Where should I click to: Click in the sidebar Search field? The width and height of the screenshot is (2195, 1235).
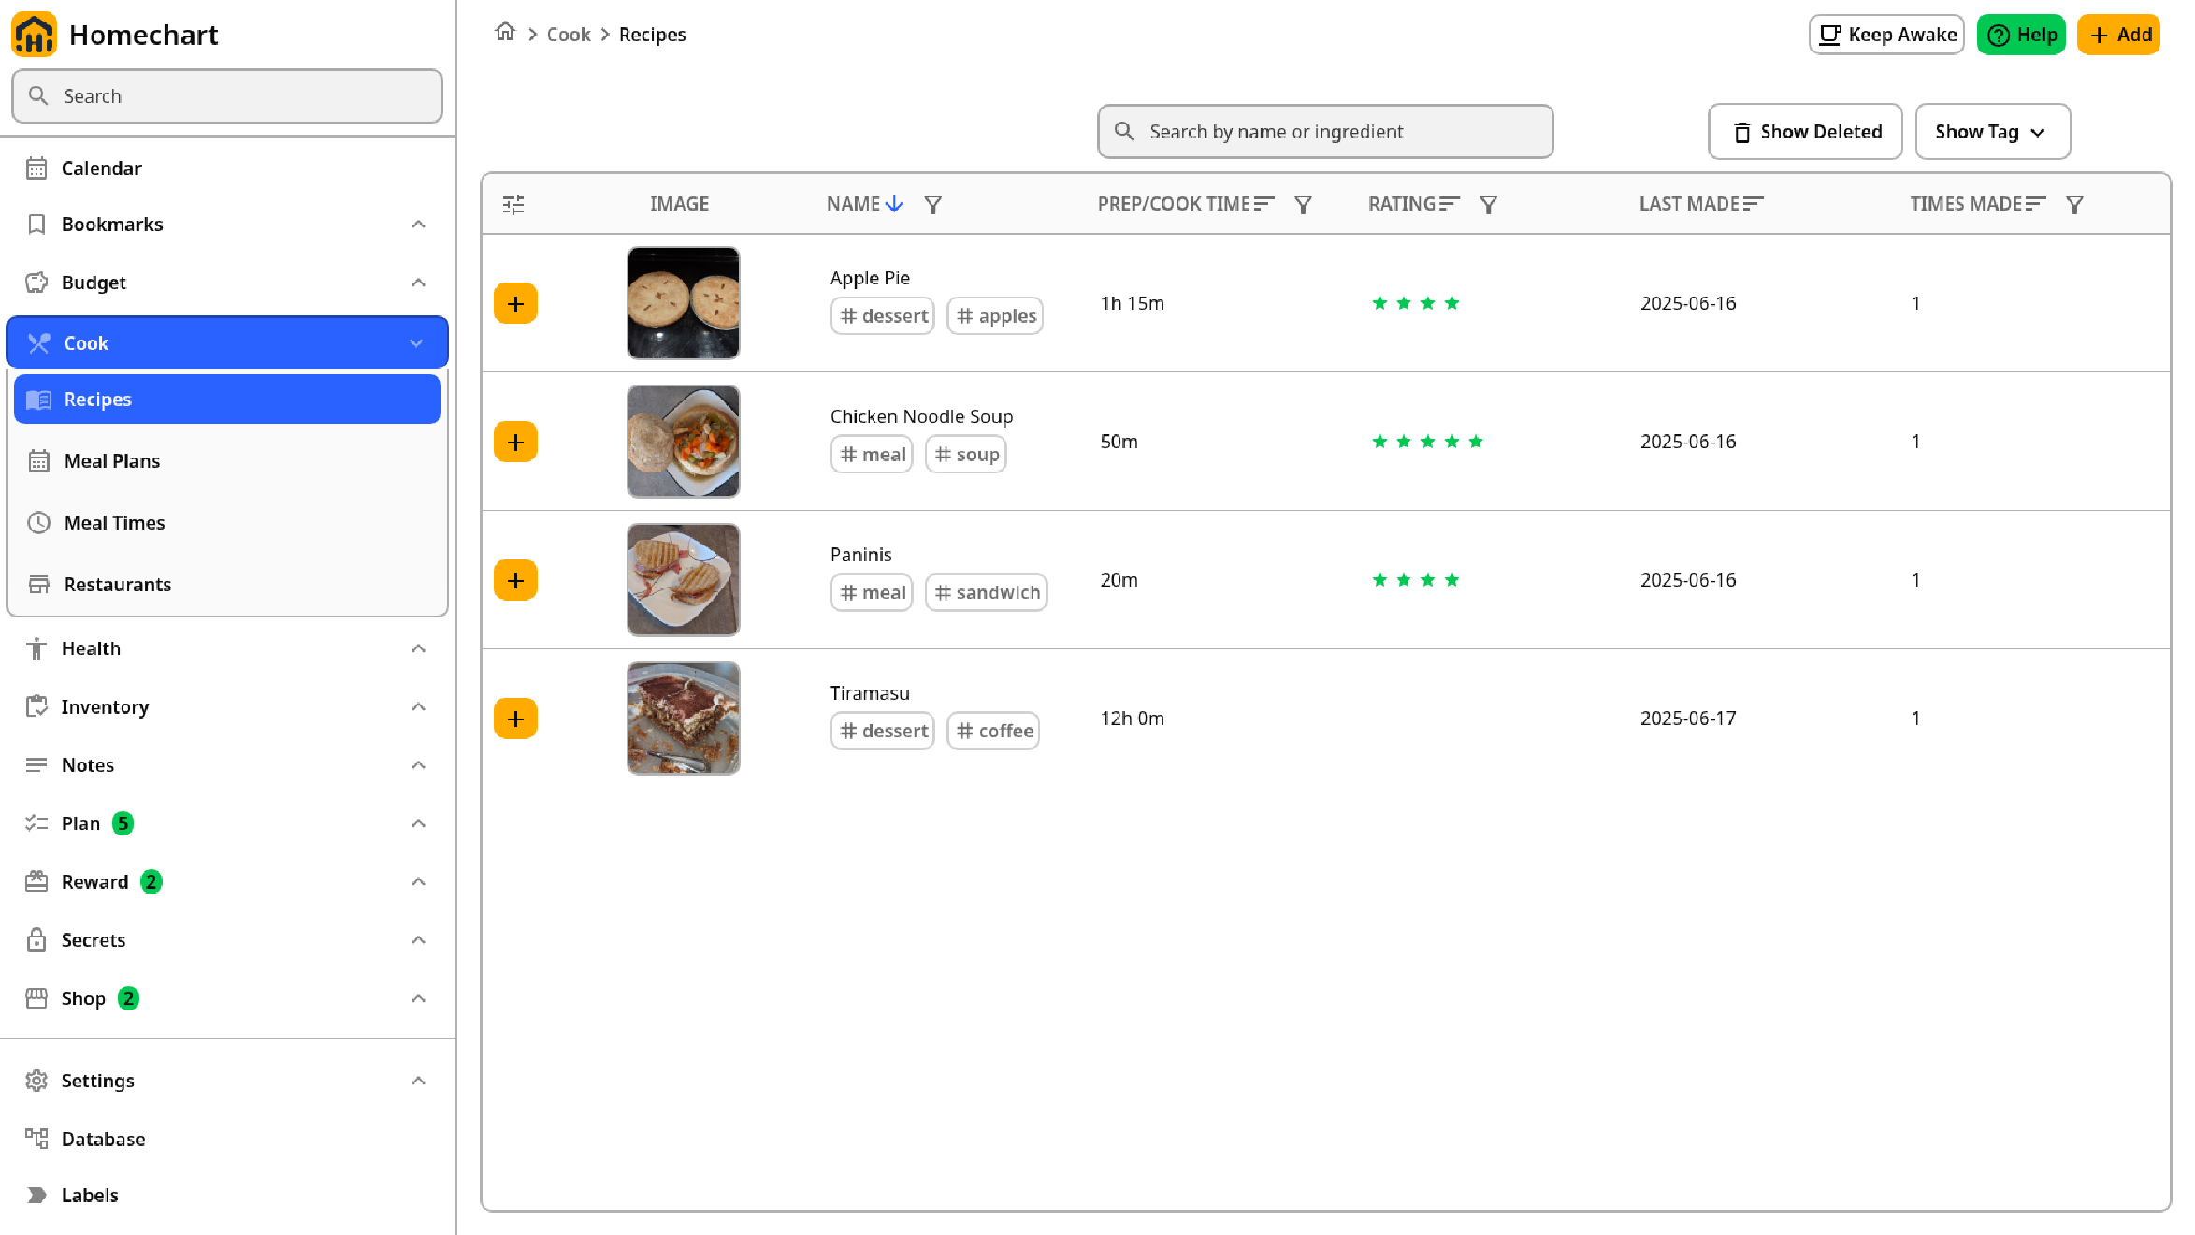[227, 96]
